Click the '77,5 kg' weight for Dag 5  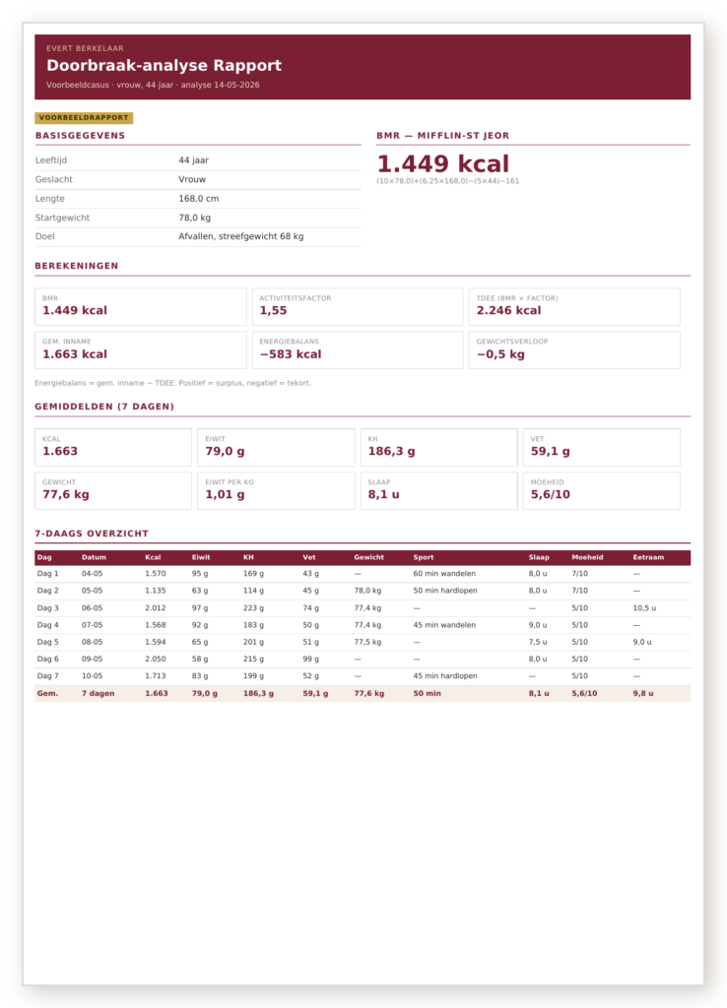367,642
